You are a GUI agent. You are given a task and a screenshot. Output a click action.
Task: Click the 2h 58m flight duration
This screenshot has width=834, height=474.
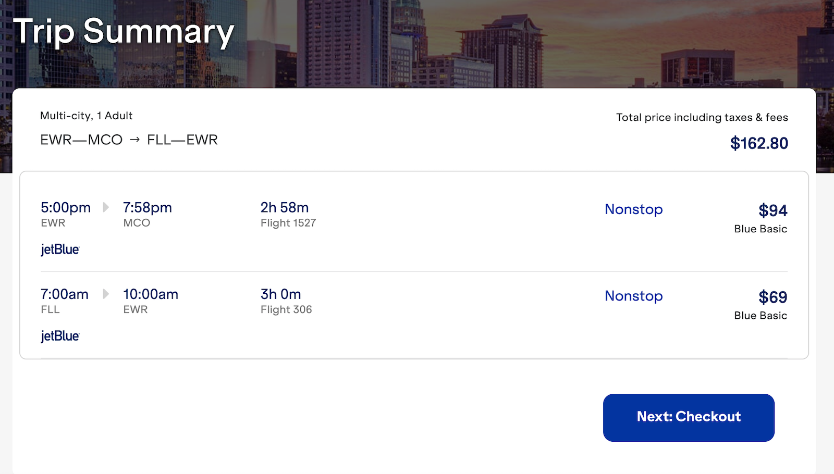[x=285, y=207]
